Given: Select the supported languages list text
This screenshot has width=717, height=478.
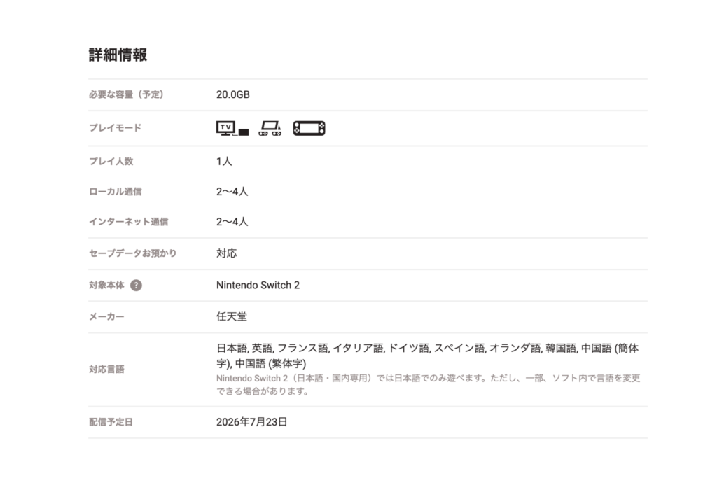Looking at the screenshot, I should [428, 356].
